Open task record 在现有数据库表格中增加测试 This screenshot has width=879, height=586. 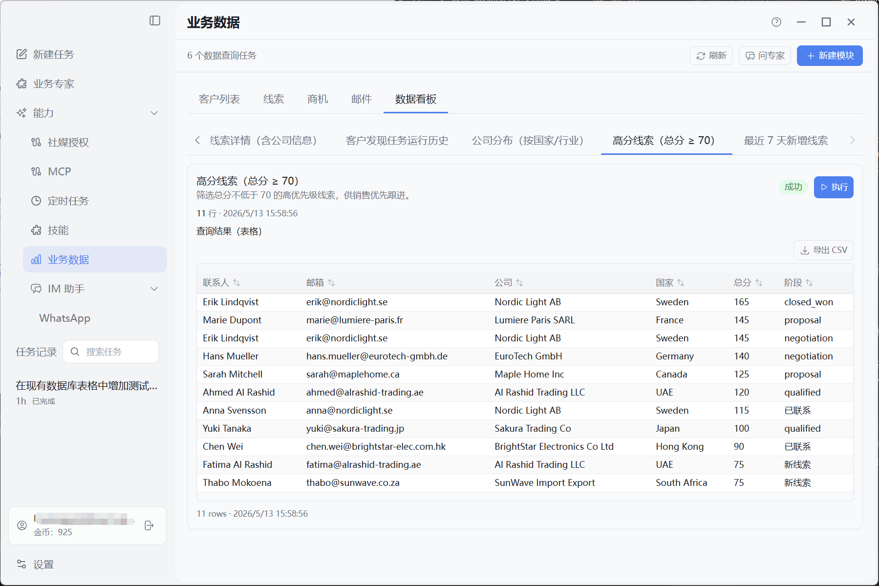86,386
